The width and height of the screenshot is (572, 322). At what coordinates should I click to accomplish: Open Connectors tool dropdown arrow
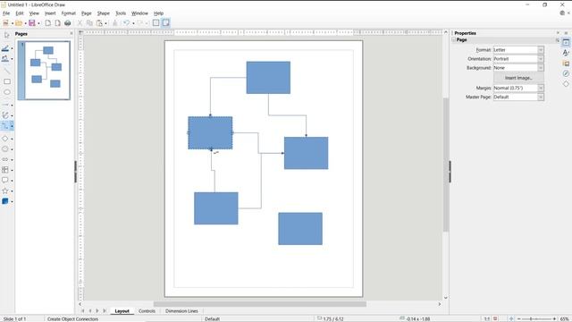coord(12,126)
